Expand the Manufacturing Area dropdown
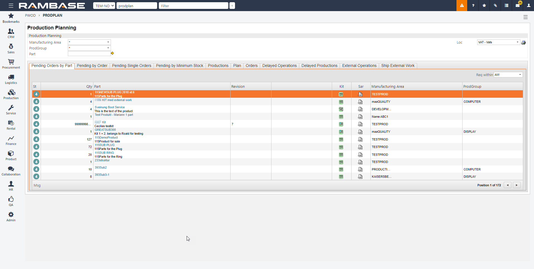534x269 pixels. tap(108, 42)
